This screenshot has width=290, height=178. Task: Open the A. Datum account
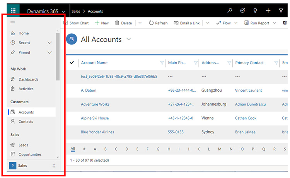click(89, 90)
